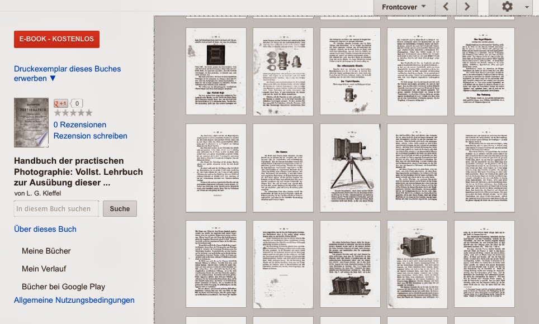
Task: Focus the 'In diesem Buch suchen' field
Action: click(x=56, y=208)
